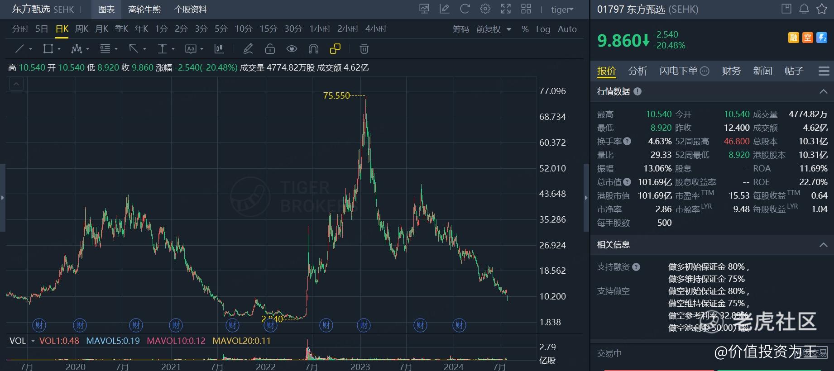Open chart settings gear icon
Screen dimensions: 834x371
(485, 9)
